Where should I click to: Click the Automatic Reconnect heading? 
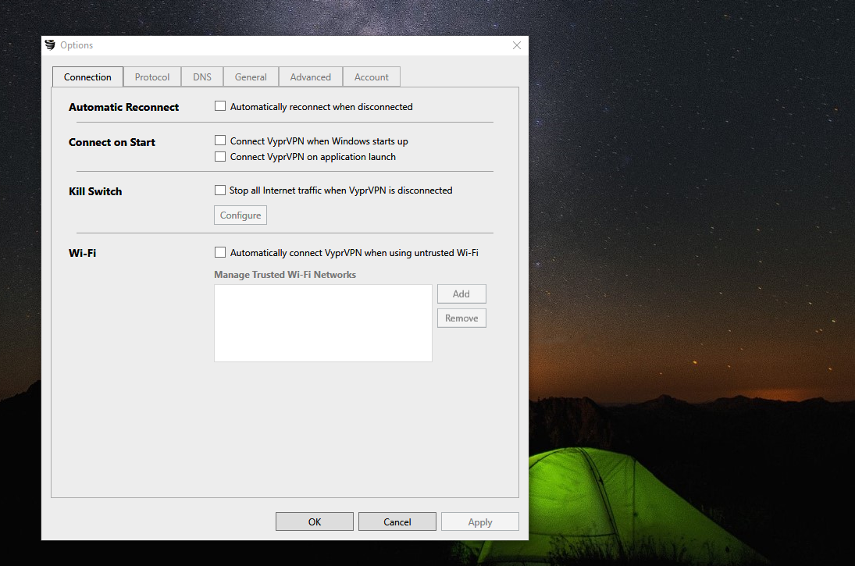(x=124, y=108)
